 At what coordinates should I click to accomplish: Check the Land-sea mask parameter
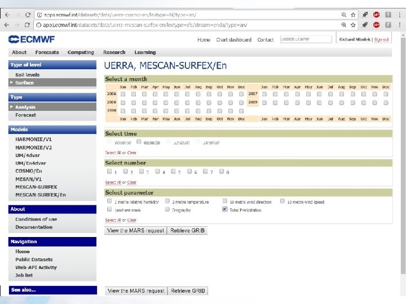109,209
